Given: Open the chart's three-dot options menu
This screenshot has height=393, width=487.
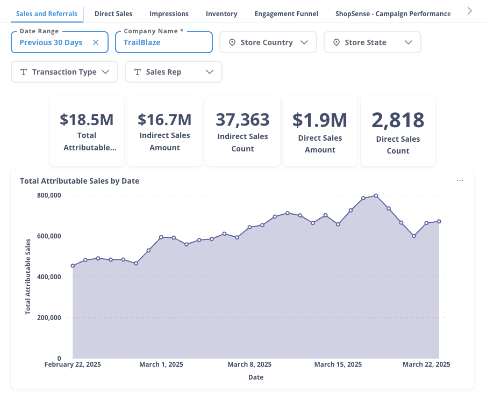Looking at the screenshot, I should point(460,180).
